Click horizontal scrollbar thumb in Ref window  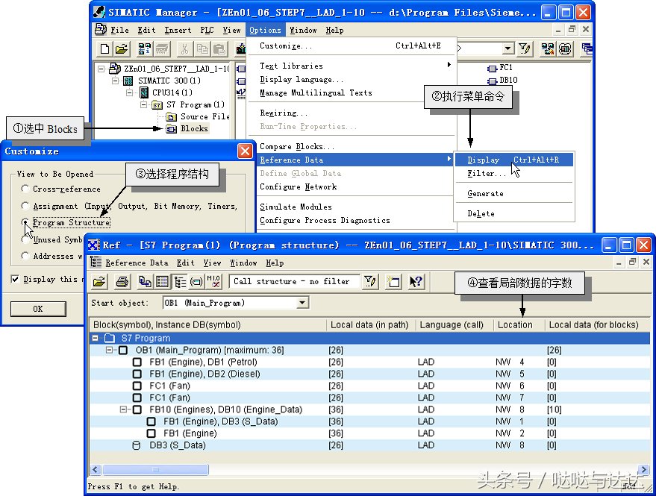(x=156, y=470)
